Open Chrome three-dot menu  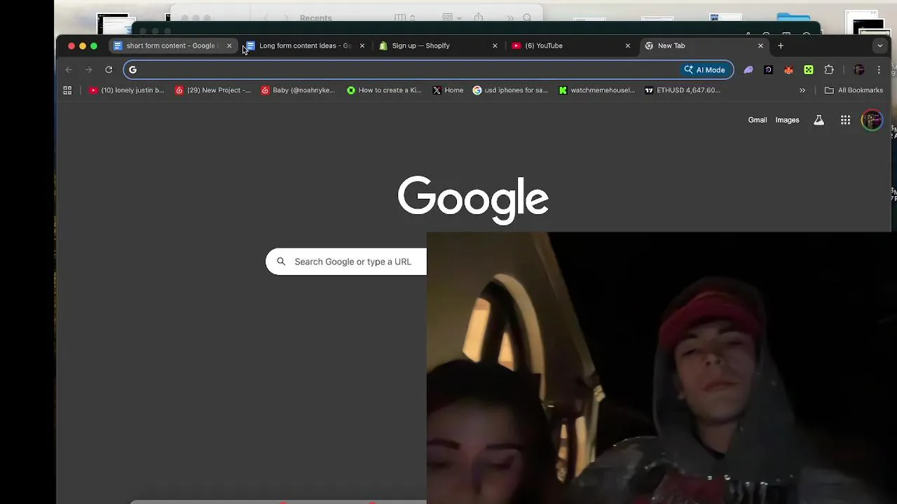[879, 69]
